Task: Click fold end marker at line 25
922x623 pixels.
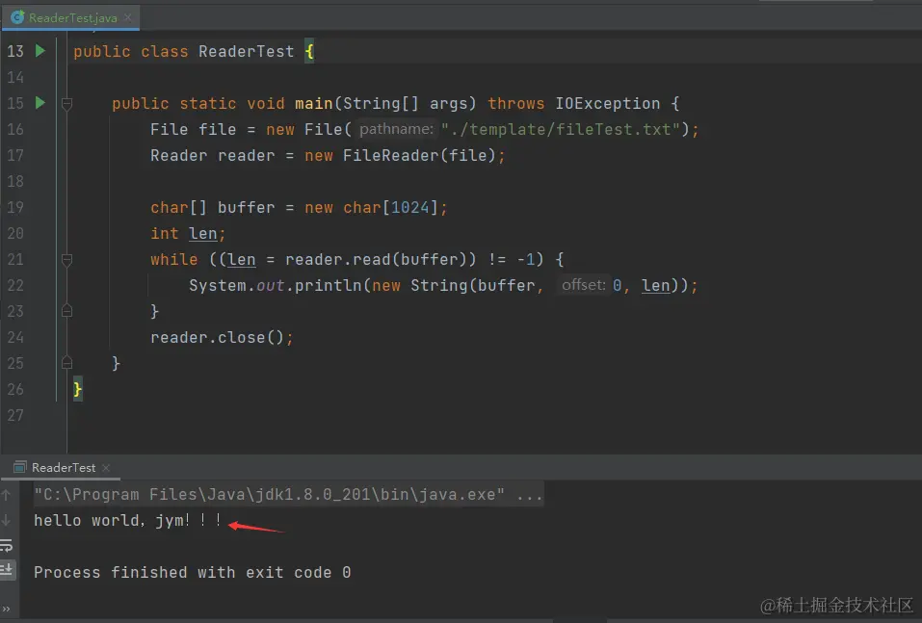Action: click(67, 363)
